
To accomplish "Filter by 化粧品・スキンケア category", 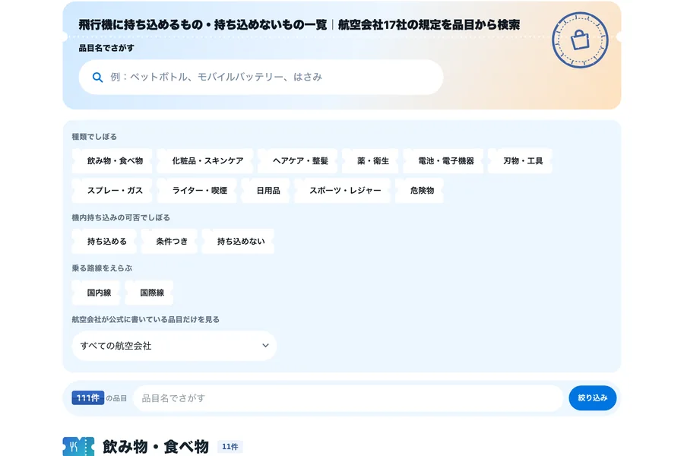I will (x=205, y=161).
